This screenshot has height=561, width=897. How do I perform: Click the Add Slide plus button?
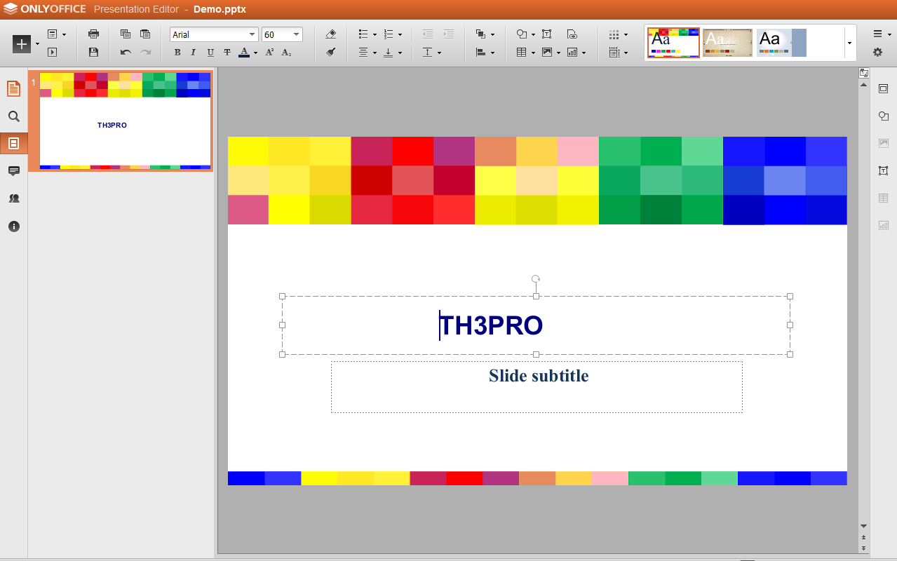(22, 43)
